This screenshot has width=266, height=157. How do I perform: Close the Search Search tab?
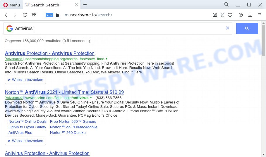(76, 5)
